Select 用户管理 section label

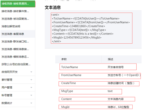pos(7,88)
